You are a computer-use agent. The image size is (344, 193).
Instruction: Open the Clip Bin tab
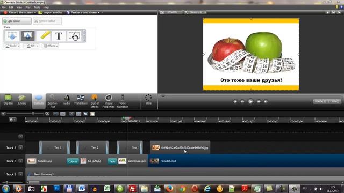point(8,100)
